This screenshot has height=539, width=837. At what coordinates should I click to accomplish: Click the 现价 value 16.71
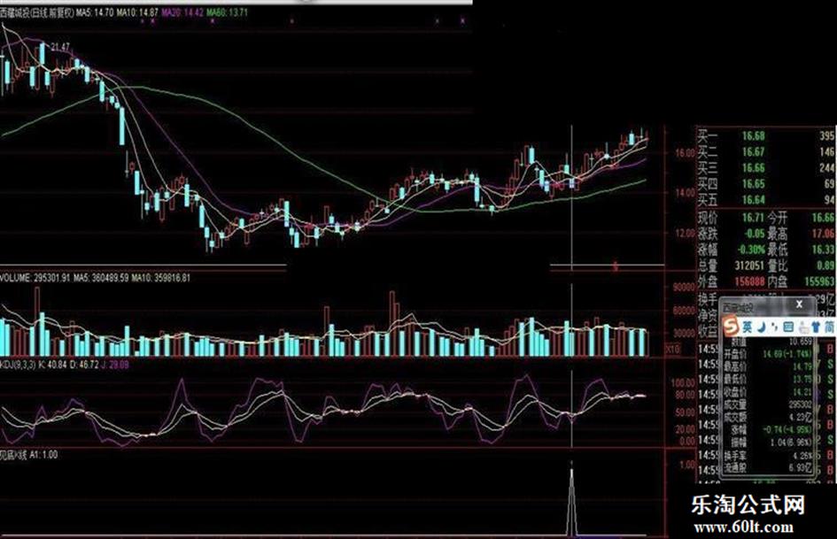click(753, 218)
